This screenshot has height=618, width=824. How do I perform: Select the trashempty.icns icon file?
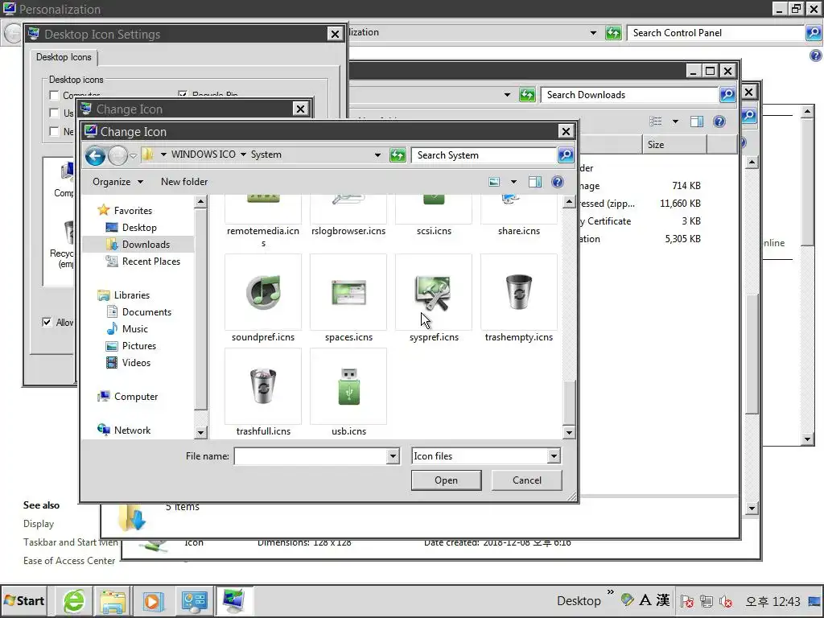pyautogui.click(x=519, y=298)
